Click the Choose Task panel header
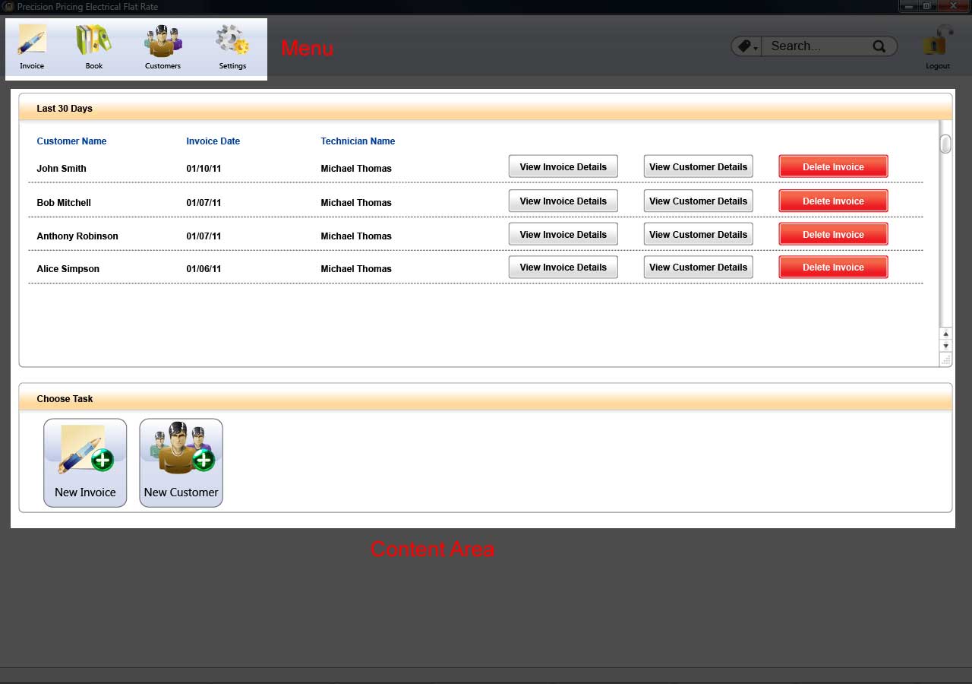This screenshot has width=972, height=684. [485, 398]
